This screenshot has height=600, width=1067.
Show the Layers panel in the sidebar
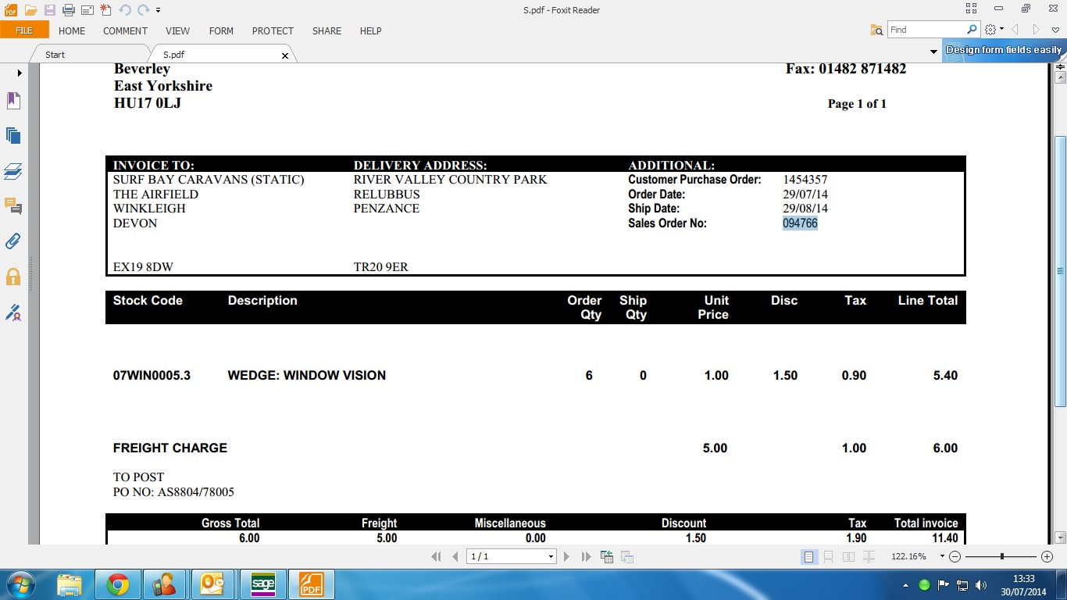[13, 171]
